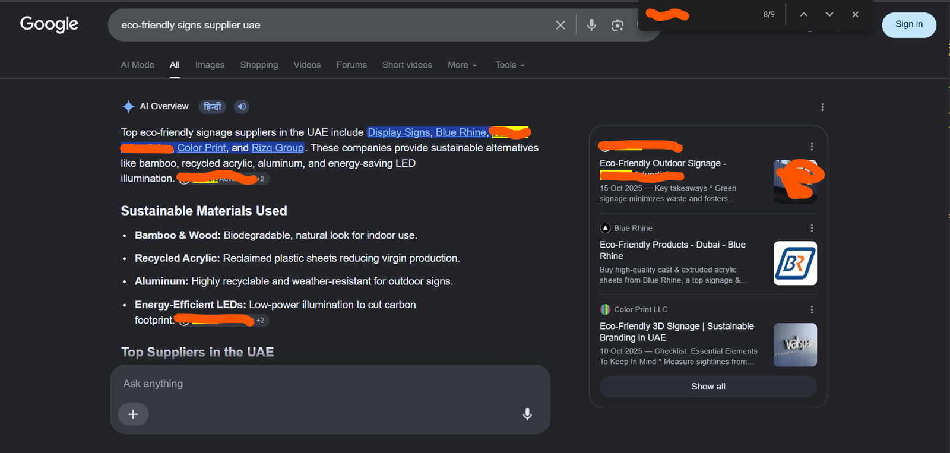The height and width of the screenshot is (453, 950).
Task: Open options for first source card
Action: coord(812,147)
